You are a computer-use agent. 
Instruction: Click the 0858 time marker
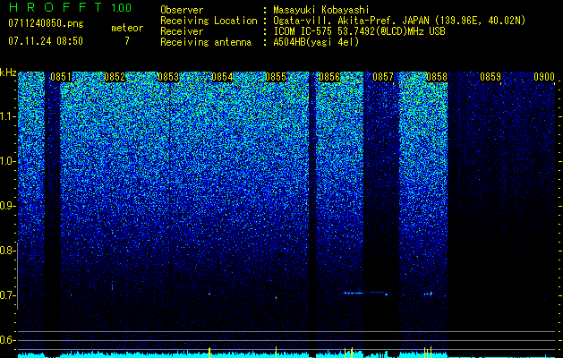coord(437,77)
